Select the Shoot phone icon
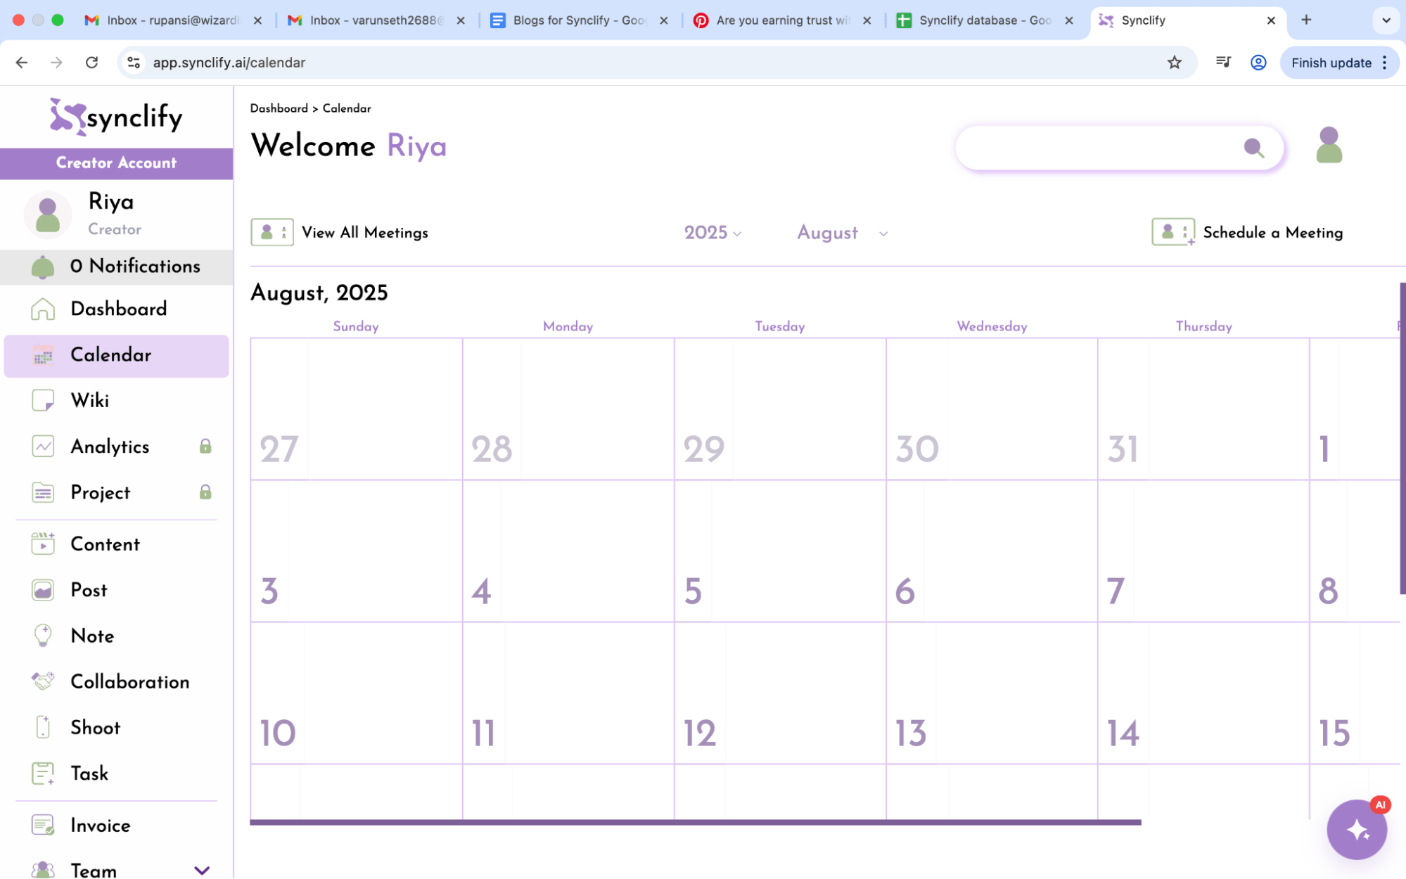 pos(43,727)
